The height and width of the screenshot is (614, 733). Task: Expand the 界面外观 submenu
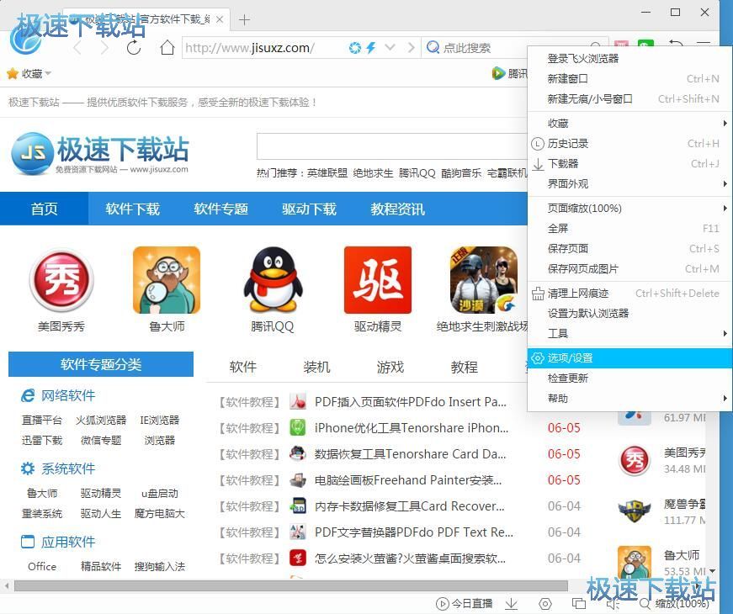[629, 183]
